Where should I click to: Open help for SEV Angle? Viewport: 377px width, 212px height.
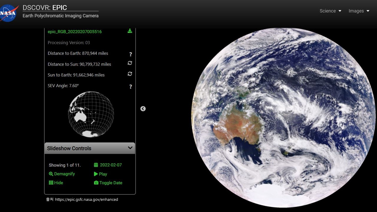[x=130, y=87]
